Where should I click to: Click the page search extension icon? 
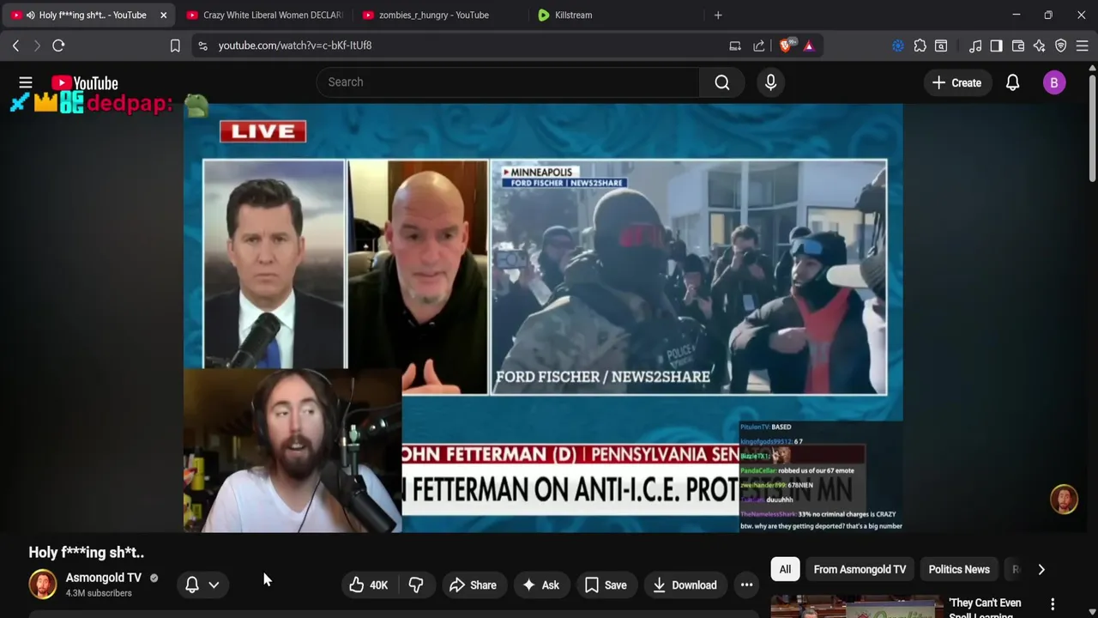click(941, 45)
